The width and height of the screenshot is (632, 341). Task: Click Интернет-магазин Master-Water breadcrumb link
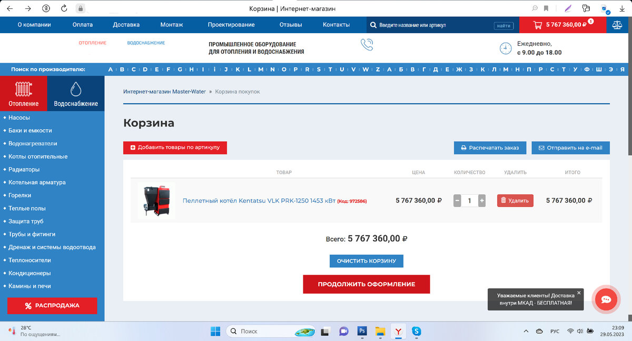[x=164, y=92]
